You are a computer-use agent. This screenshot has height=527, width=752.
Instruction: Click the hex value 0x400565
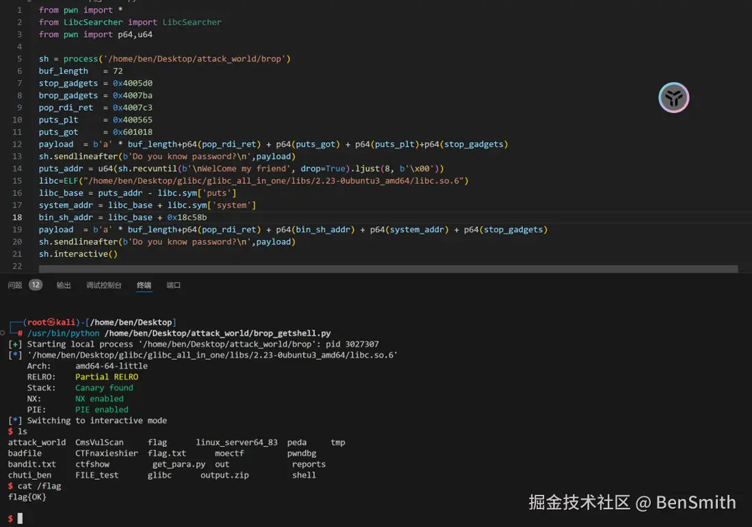(x=133, y=120)
